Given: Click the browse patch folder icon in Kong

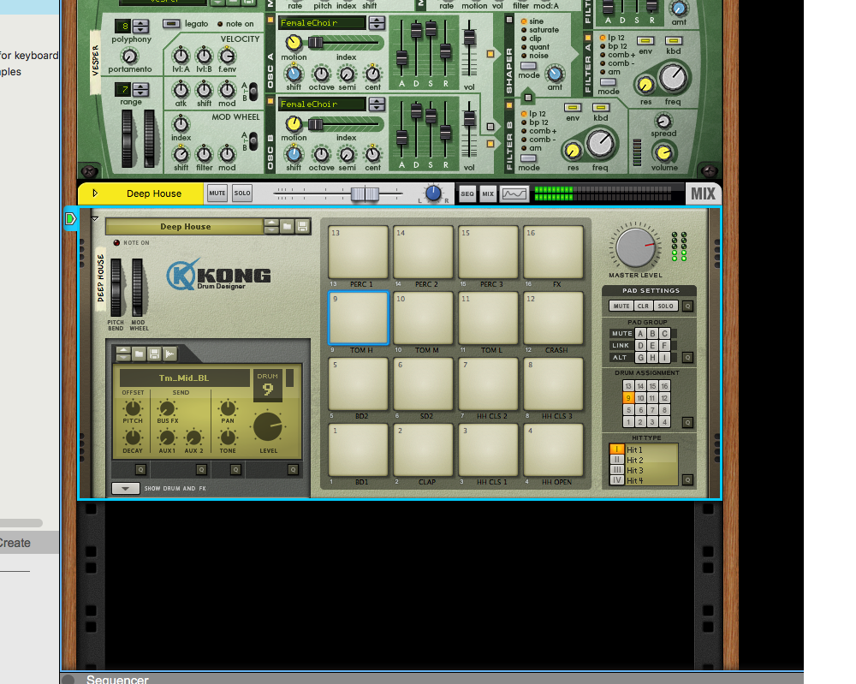Looking at the screenshot, I should pos(288,227).
